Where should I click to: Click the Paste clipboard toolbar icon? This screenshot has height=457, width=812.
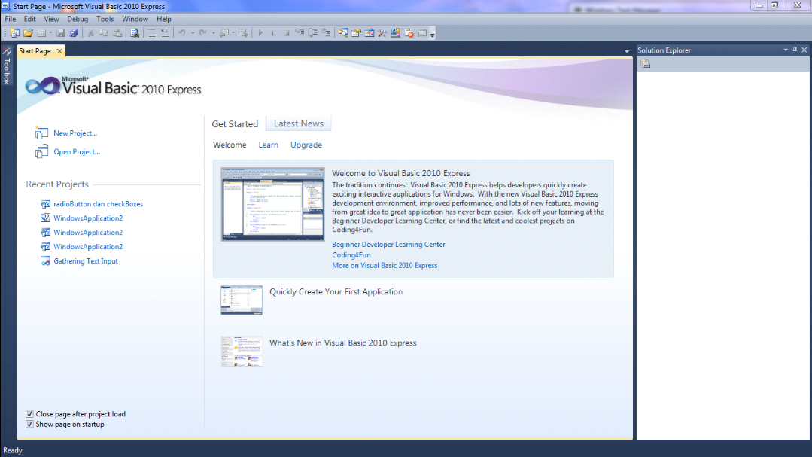pos(117,32)
